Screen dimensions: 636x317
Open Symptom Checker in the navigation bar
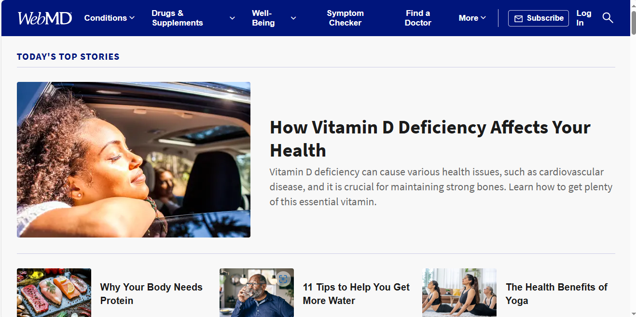pyautogui.click(x=346, y=18)
